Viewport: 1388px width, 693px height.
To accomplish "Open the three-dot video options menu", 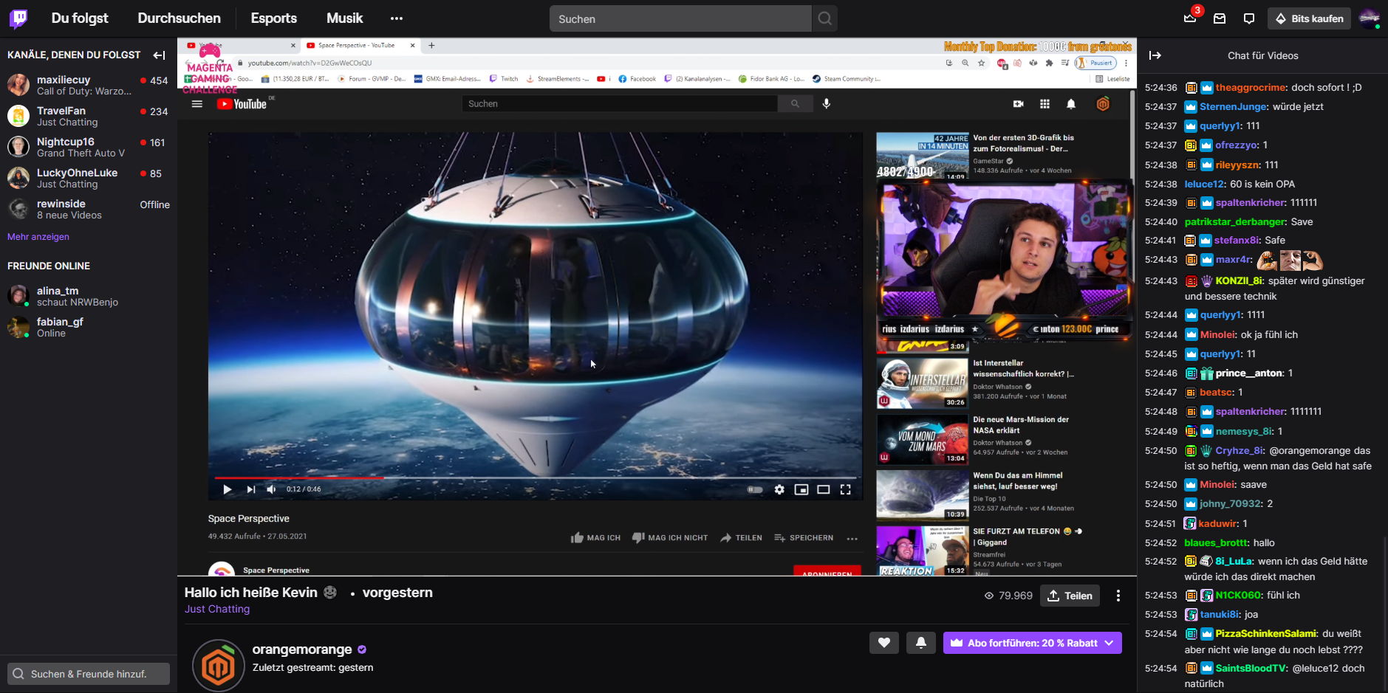I will coord(1118,596).
